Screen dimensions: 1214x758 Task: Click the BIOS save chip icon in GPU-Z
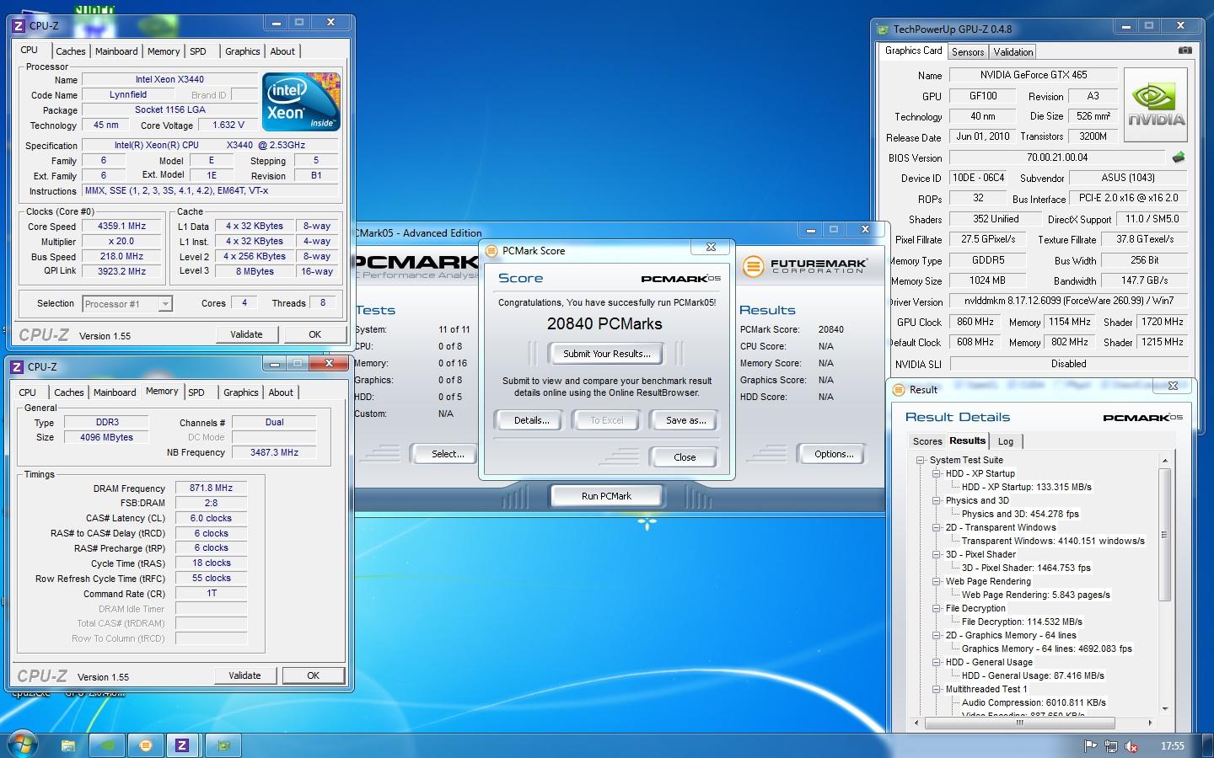tap(1179, 157)
